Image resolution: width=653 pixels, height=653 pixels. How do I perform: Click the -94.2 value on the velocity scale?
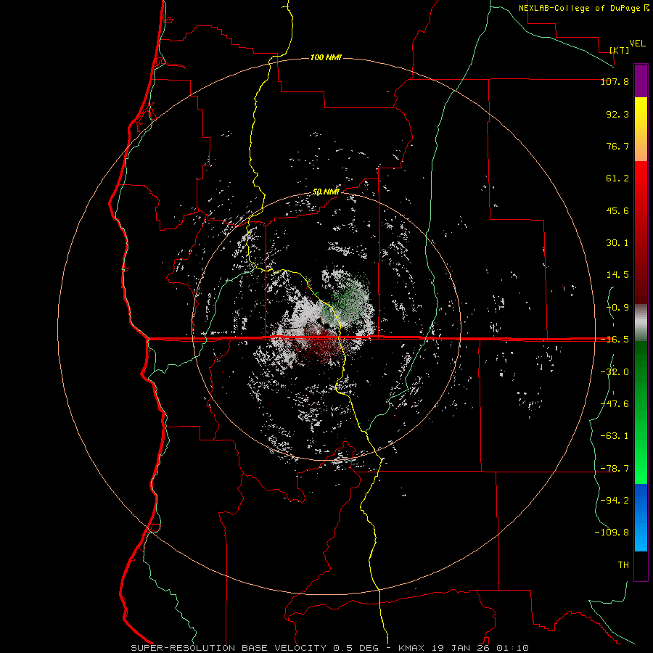615,500
